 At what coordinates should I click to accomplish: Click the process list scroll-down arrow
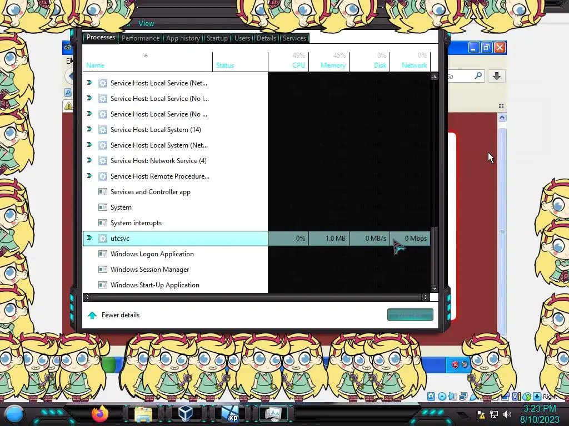[x=434, y=288]
